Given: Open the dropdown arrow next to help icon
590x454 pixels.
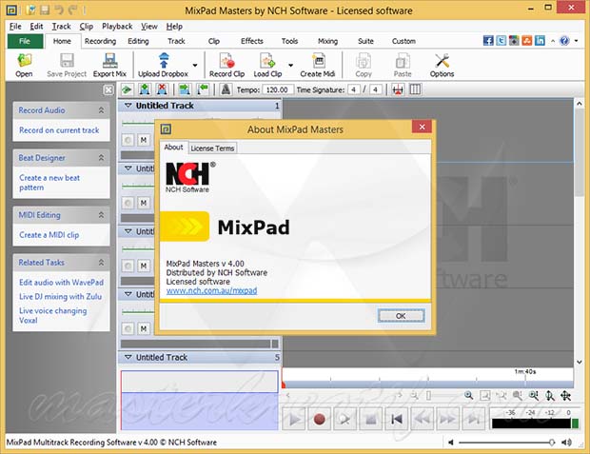Looking at the screenshot, I should (x=576, y=41).
